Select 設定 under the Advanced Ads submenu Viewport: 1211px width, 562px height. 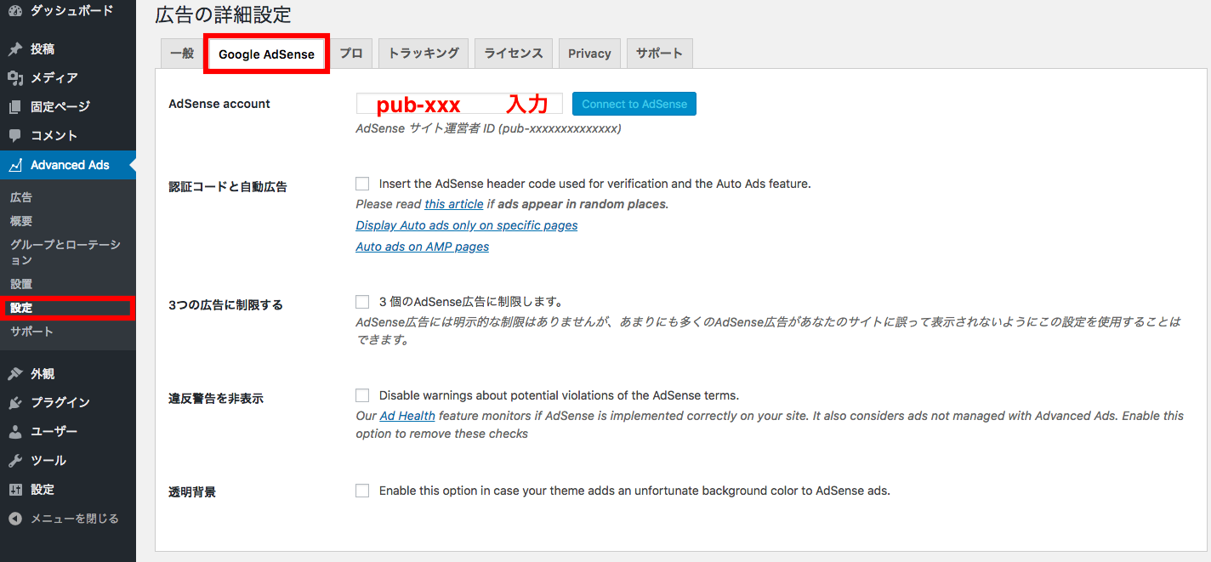click(21, 308)
